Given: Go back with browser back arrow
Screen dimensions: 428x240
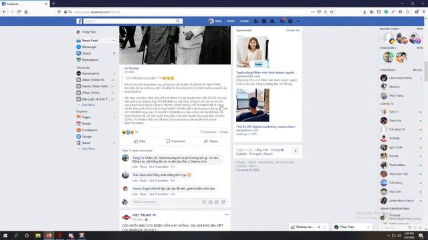Looking at the screenshot, I should point(5,12).
